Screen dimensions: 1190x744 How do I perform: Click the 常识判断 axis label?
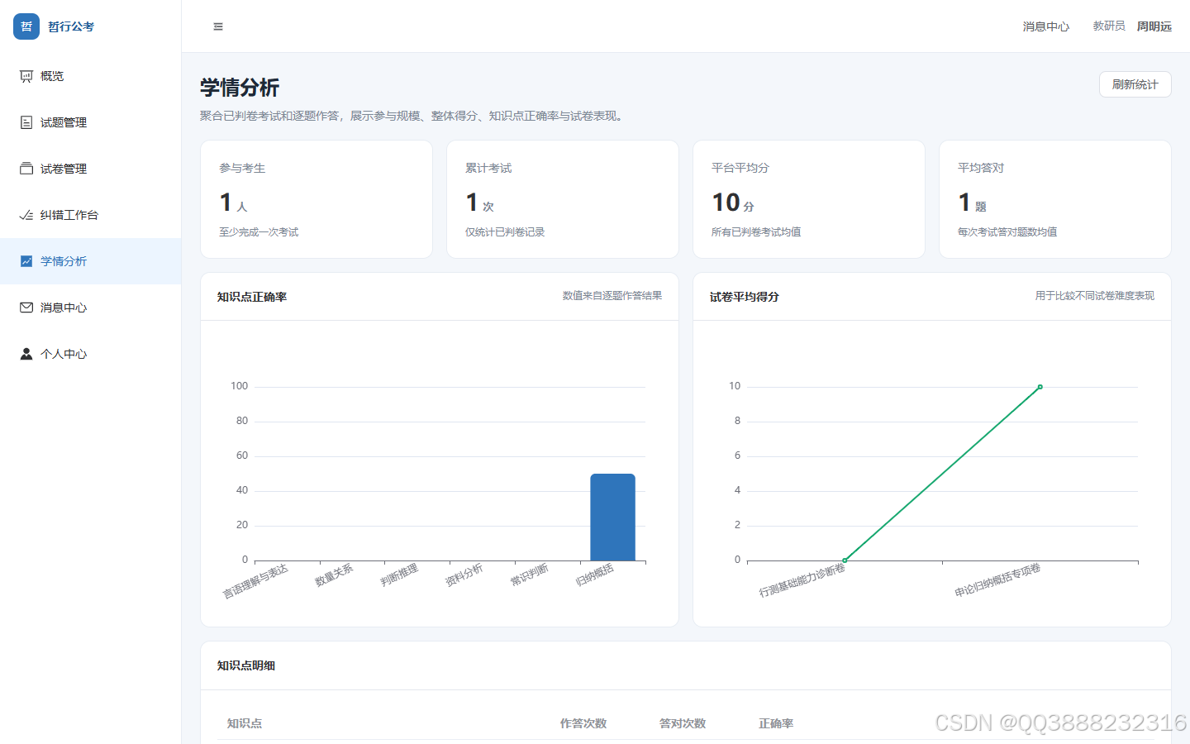pyautogui.click(x=529, y=575)
